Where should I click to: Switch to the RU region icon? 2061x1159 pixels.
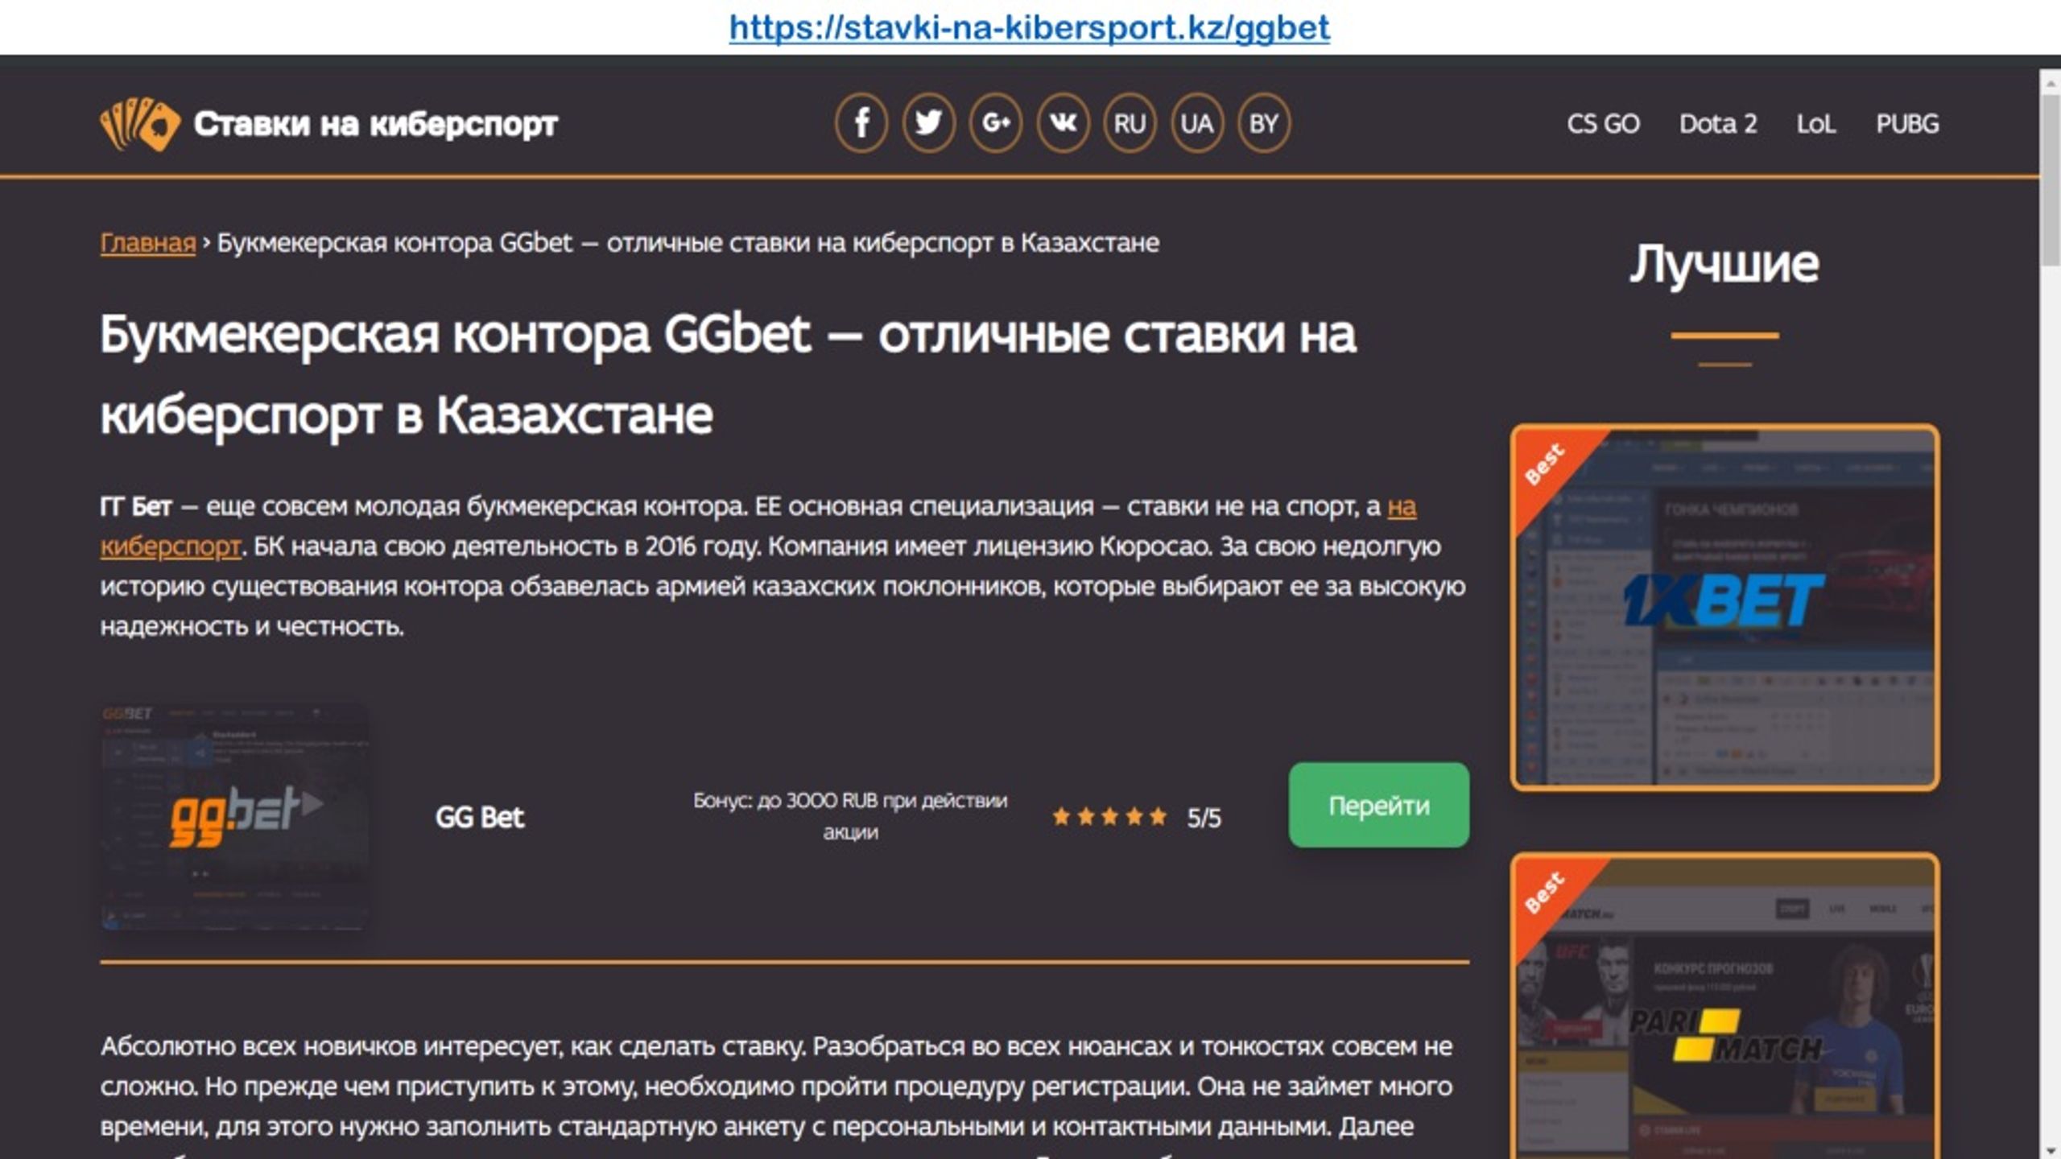[1130, 123]
